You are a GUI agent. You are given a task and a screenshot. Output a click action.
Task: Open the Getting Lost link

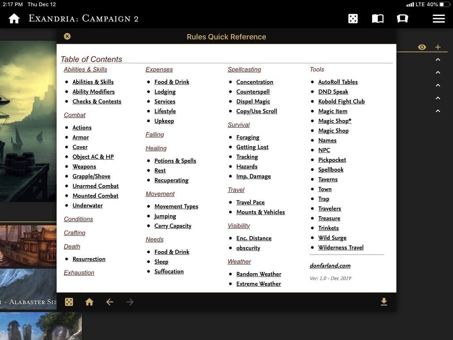[x=252, y=147]
